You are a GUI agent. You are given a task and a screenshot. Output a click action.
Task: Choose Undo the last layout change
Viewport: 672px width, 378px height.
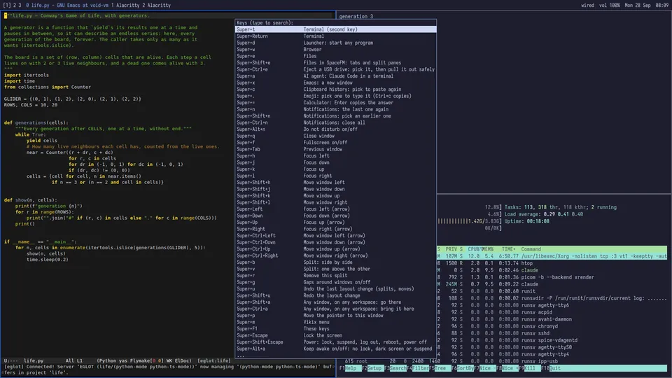[335, 289]
